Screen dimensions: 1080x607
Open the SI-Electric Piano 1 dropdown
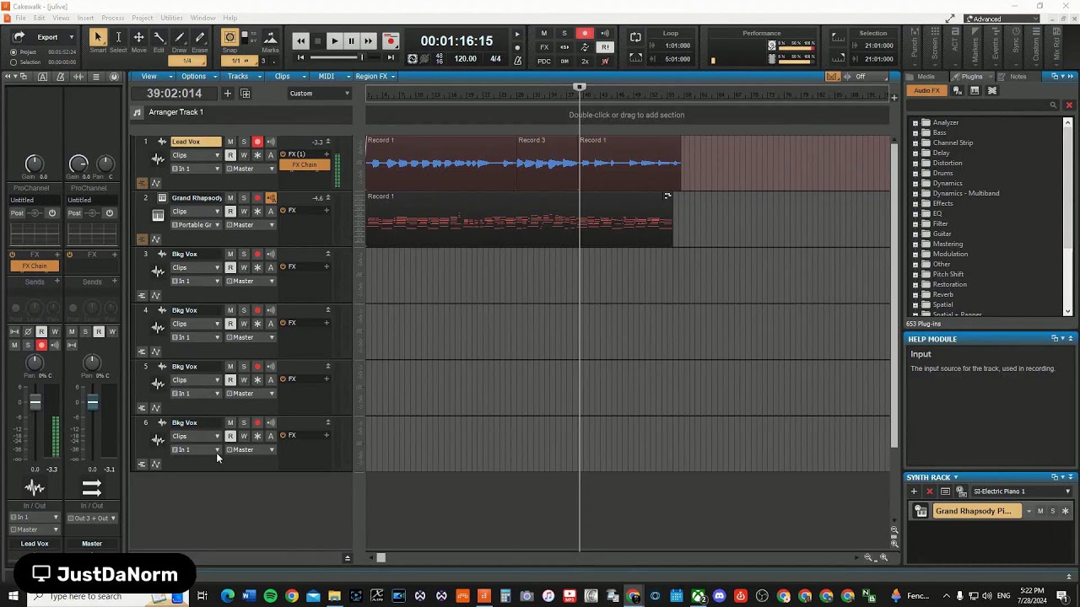click(x=1022, y=492)
